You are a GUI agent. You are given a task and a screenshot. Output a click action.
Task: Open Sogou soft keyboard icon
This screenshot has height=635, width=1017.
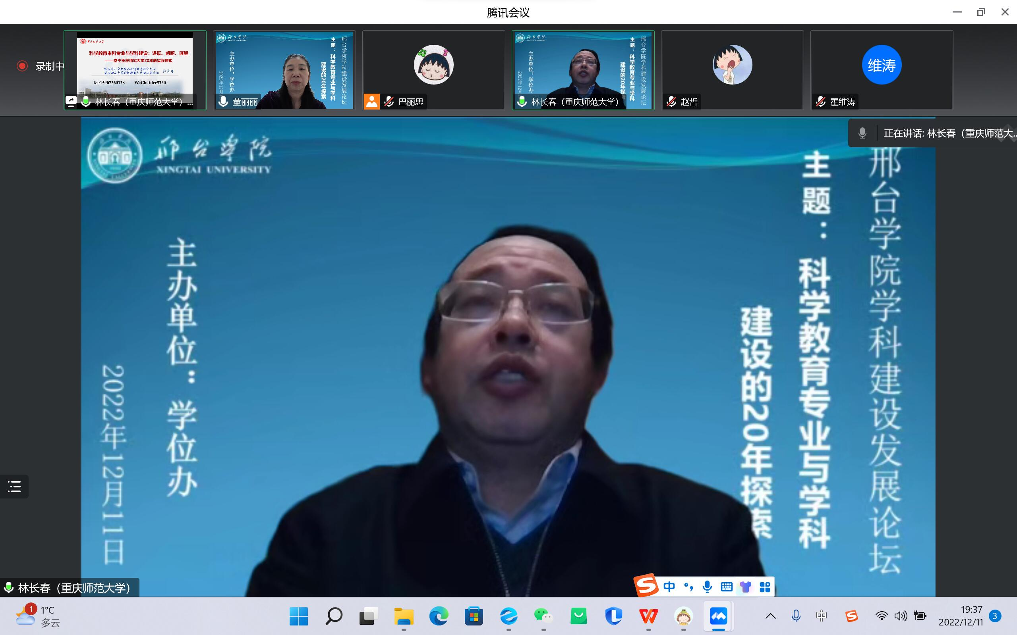(727, 587)
